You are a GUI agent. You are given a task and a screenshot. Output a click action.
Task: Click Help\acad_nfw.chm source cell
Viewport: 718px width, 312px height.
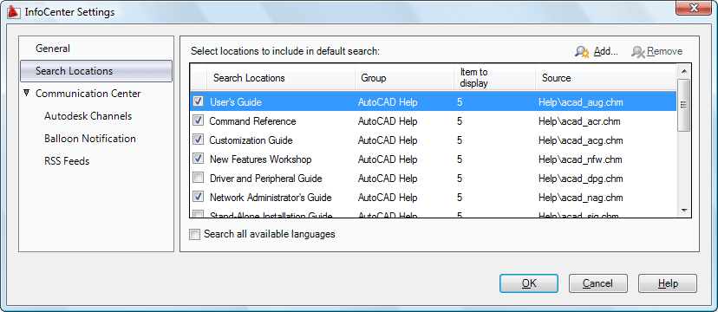point(580,159)
